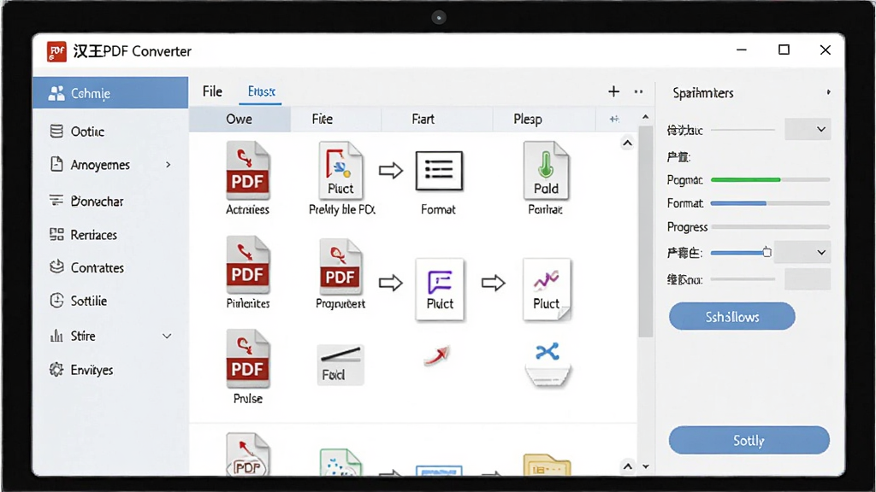Open the Actratiees PDF icon
This screenshot has width=876, height=492.
coord(247,171)
